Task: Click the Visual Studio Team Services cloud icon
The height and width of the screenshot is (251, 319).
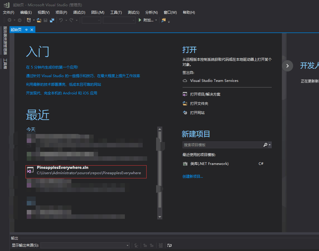Action: (x=185, y=80)
